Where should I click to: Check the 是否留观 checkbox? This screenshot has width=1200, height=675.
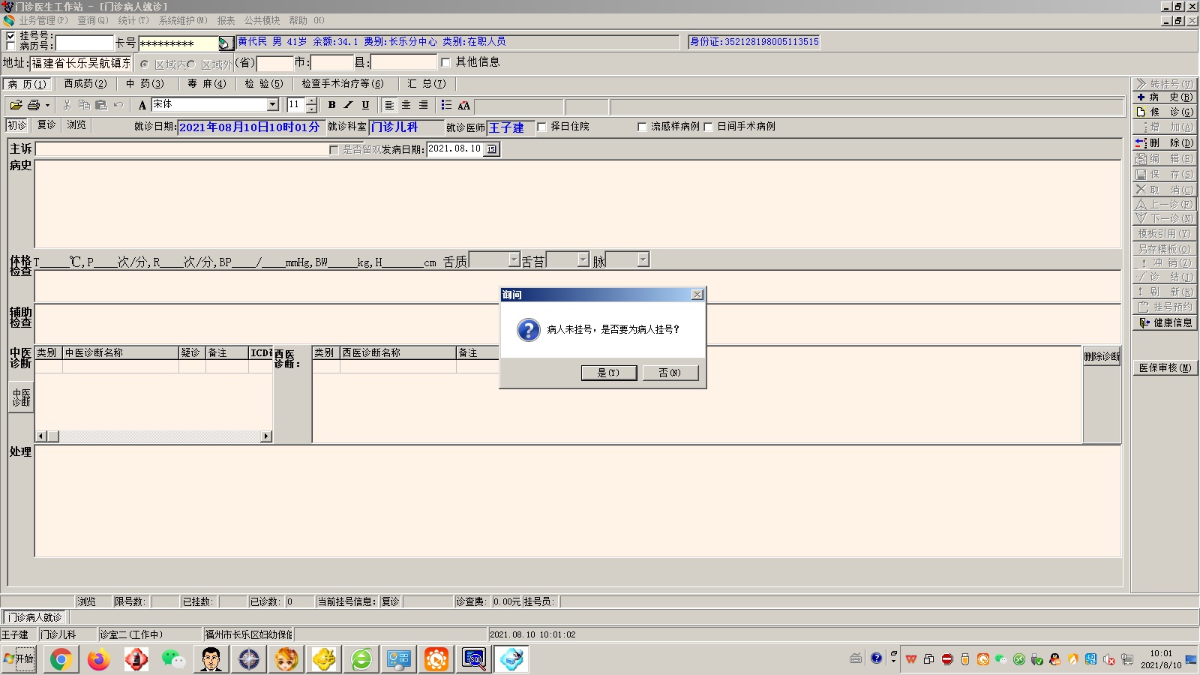(334, 150)
